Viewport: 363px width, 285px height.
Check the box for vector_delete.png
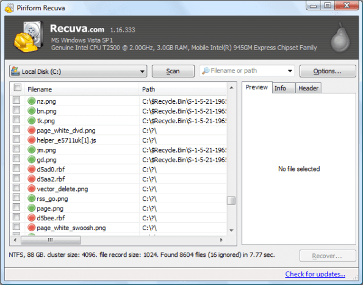pyautogui.click(x=16, y=187)
